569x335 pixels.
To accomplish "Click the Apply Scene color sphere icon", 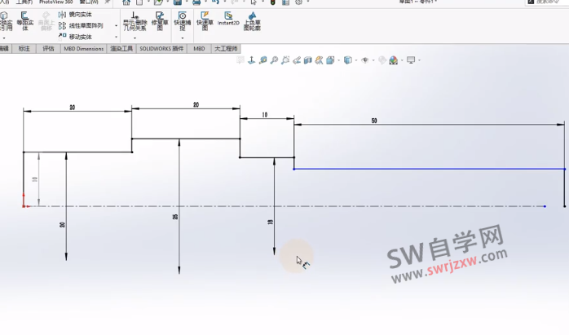I will point(394,60).
